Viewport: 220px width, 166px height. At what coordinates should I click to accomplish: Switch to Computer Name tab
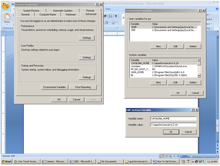pyautogui.click(x=47, y=14)
